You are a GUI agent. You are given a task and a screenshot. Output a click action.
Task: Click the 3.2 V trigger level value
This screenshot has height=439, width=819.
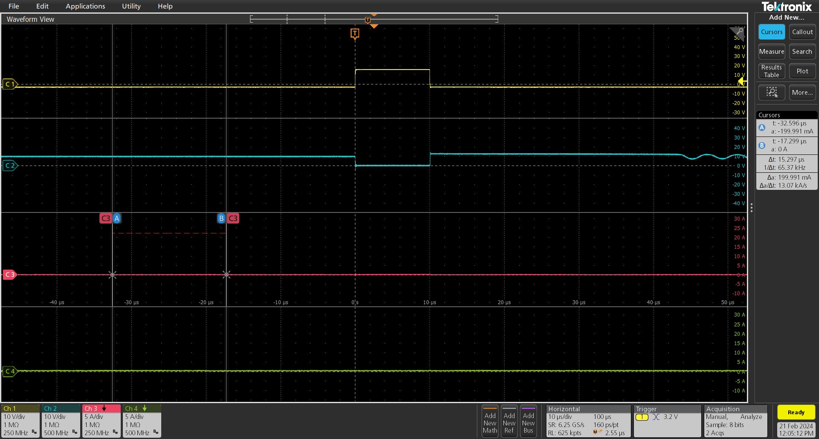[x=671, y=417]
